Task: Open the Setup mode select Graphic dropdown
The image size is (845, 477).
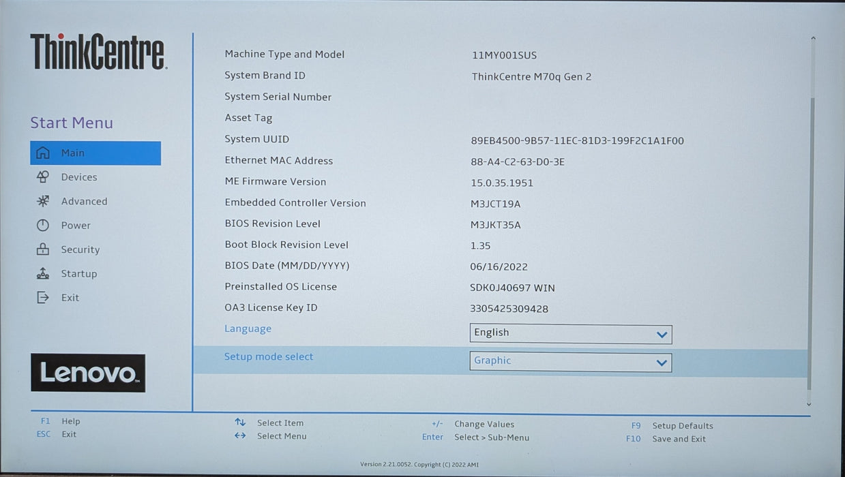Action: [571, 362]
